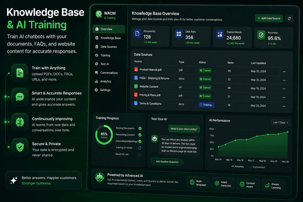Click the Smart & Accurate Responses chat icon
303x202 pixels.
pos(20,97)
